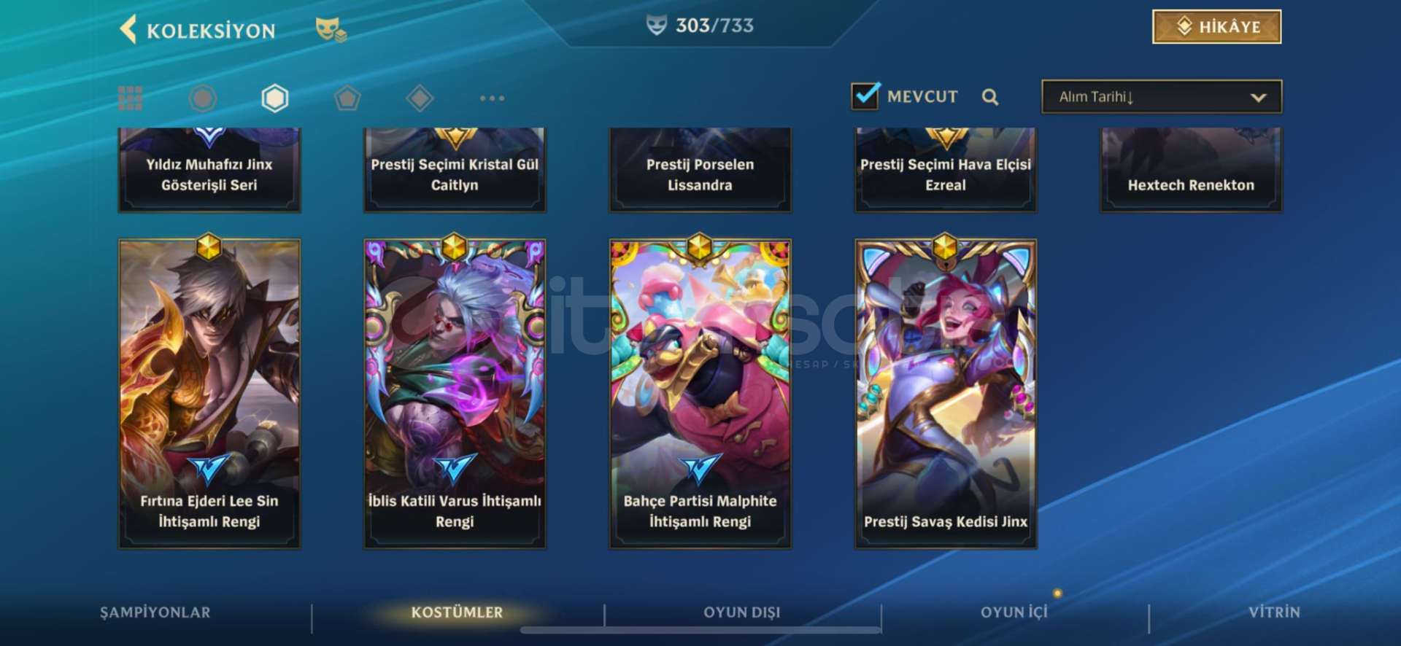Click the Hikâye button
Image resolution: width=1401 pixels, height=646 pixels.
coord(1217,27)
